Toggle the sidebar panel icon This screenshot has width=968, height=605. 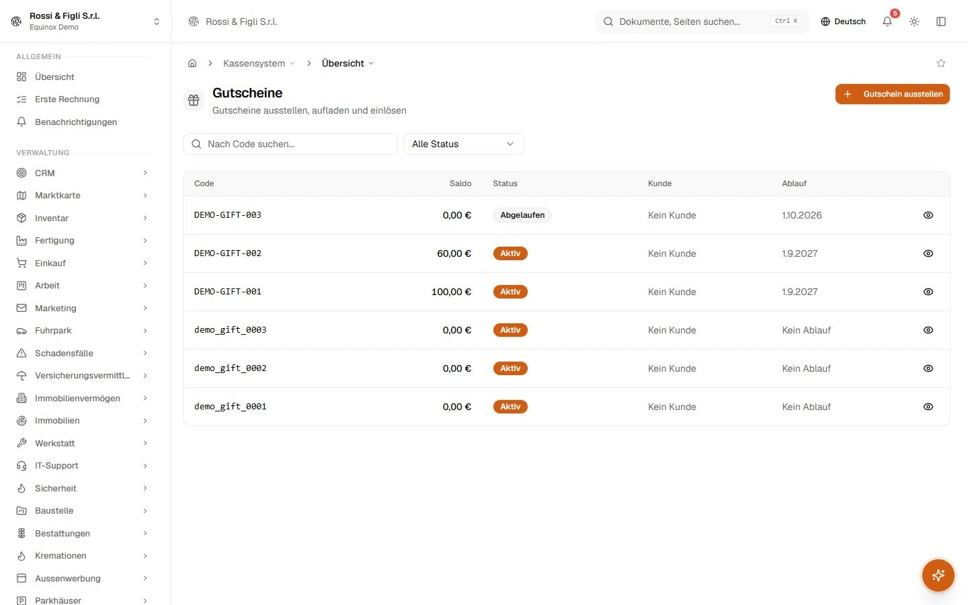(x=941, y=22)
